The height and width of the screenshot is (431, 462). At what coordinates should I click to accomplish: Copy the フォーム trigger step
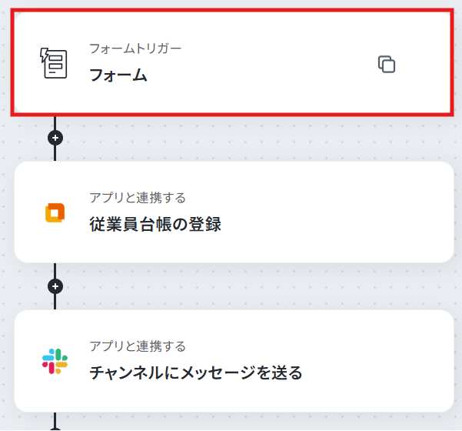[x=387, y=64]
